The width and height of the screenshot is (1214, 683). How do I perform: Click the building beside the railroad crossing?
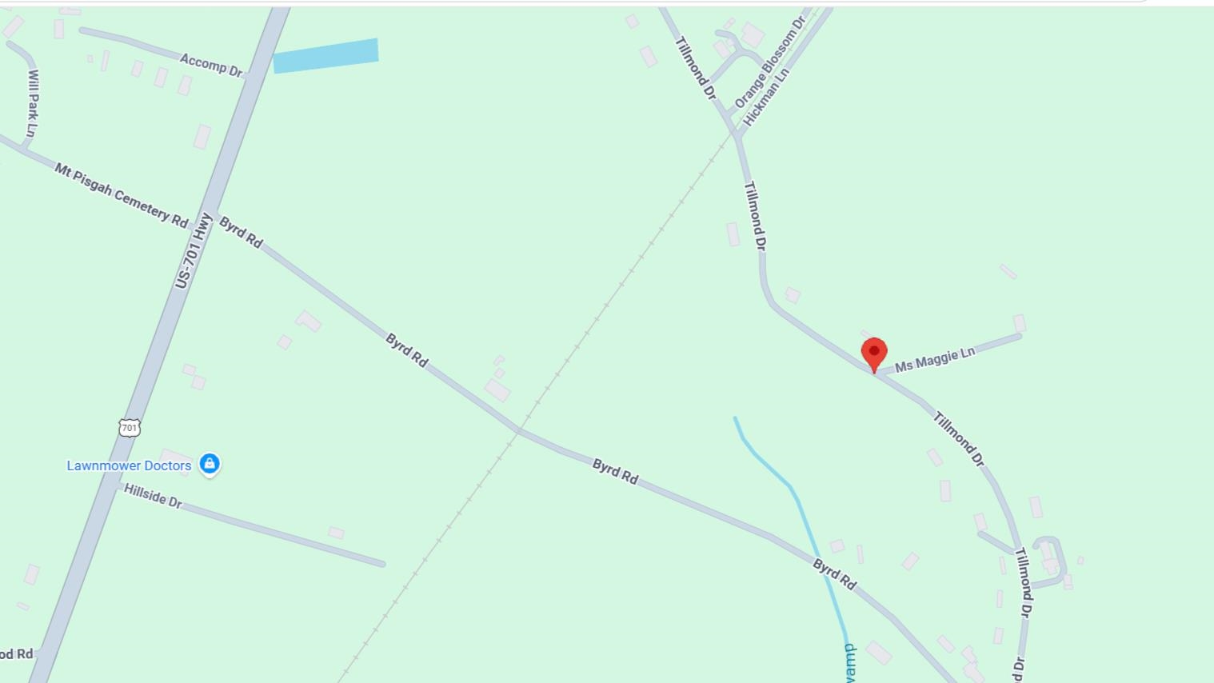(x=497, y=389)
